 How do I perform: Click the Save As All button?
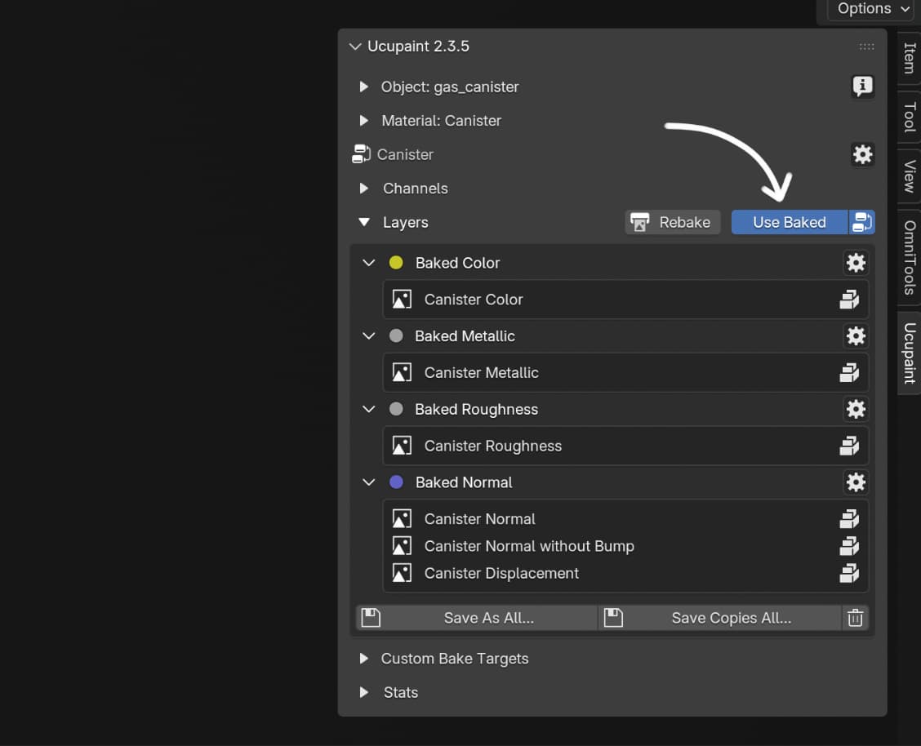click(x=476, y=618)
